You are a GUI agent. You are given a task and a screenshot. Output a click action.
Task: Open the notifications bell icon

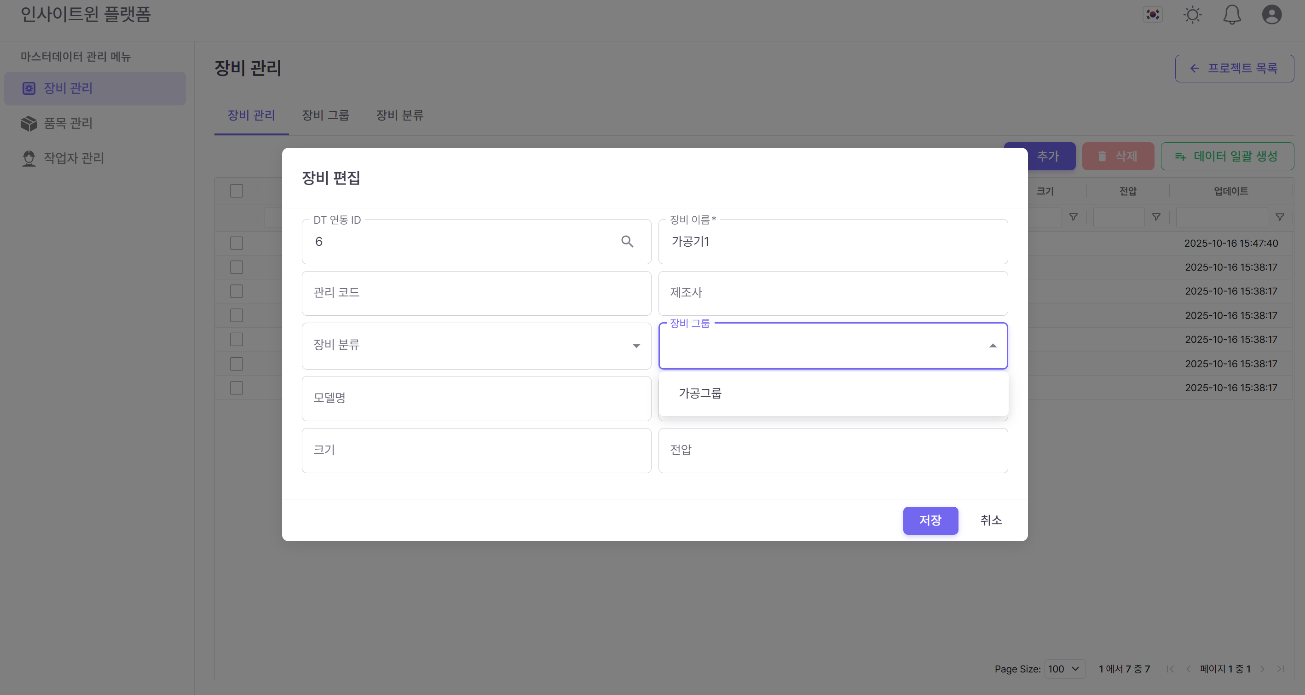tap(1232, 14)
